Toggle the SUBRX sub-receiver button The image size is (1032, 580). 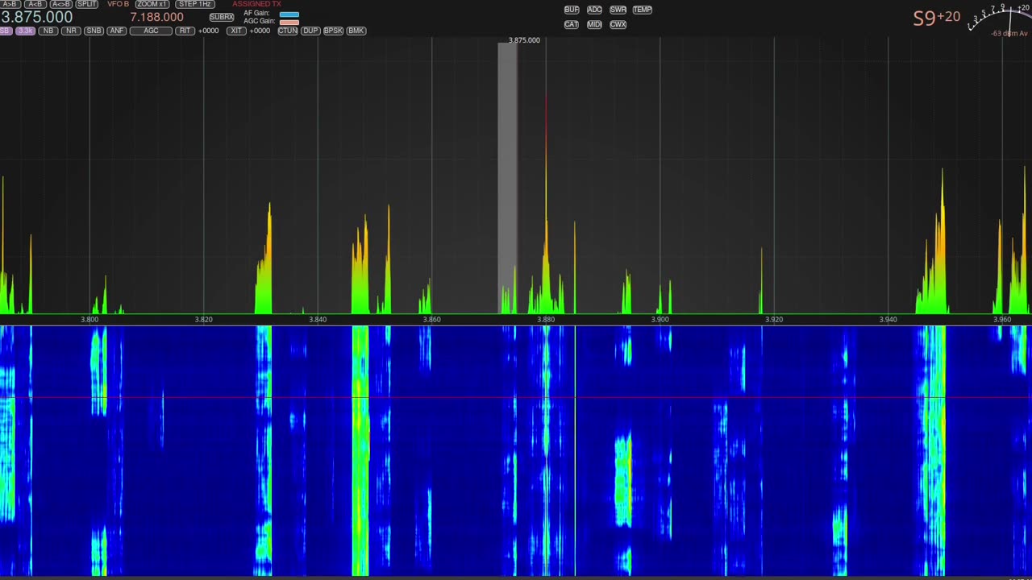coord(222,17)
